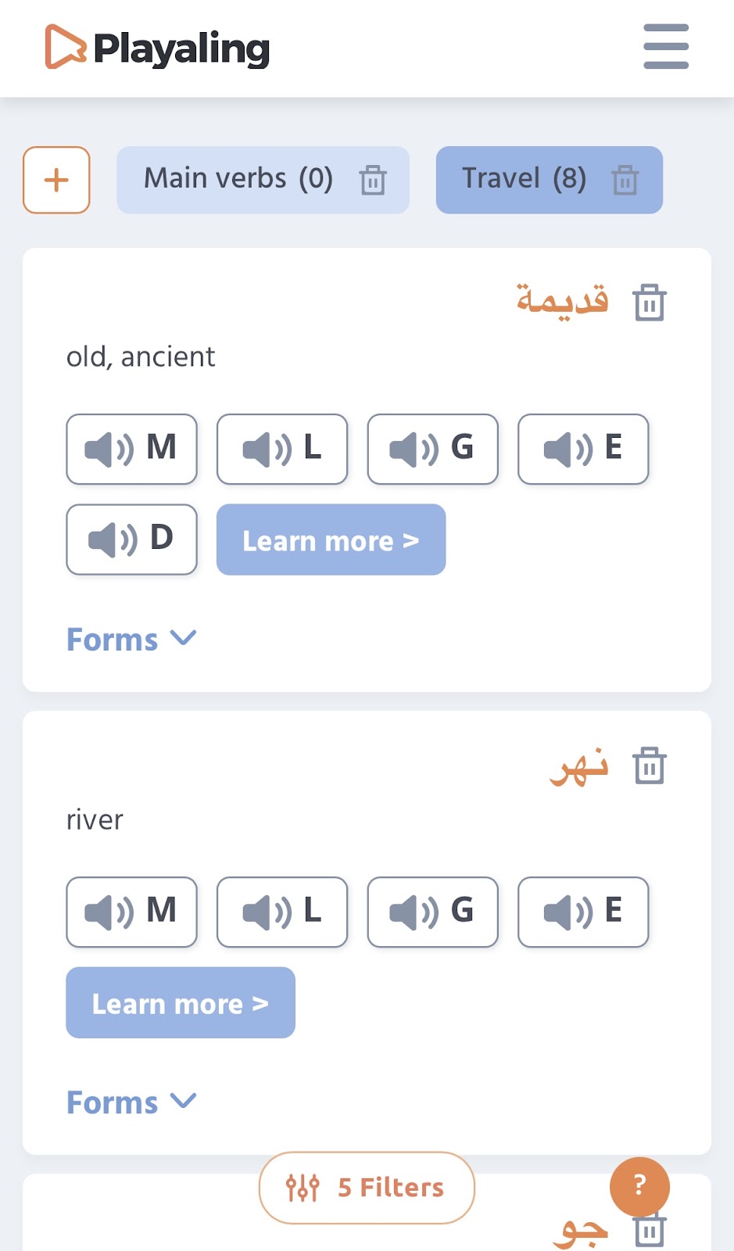Viewport: 734px width, 1251px height.
Task: Switch to the Main verbs (0) tab
Action: pos(238,178)
